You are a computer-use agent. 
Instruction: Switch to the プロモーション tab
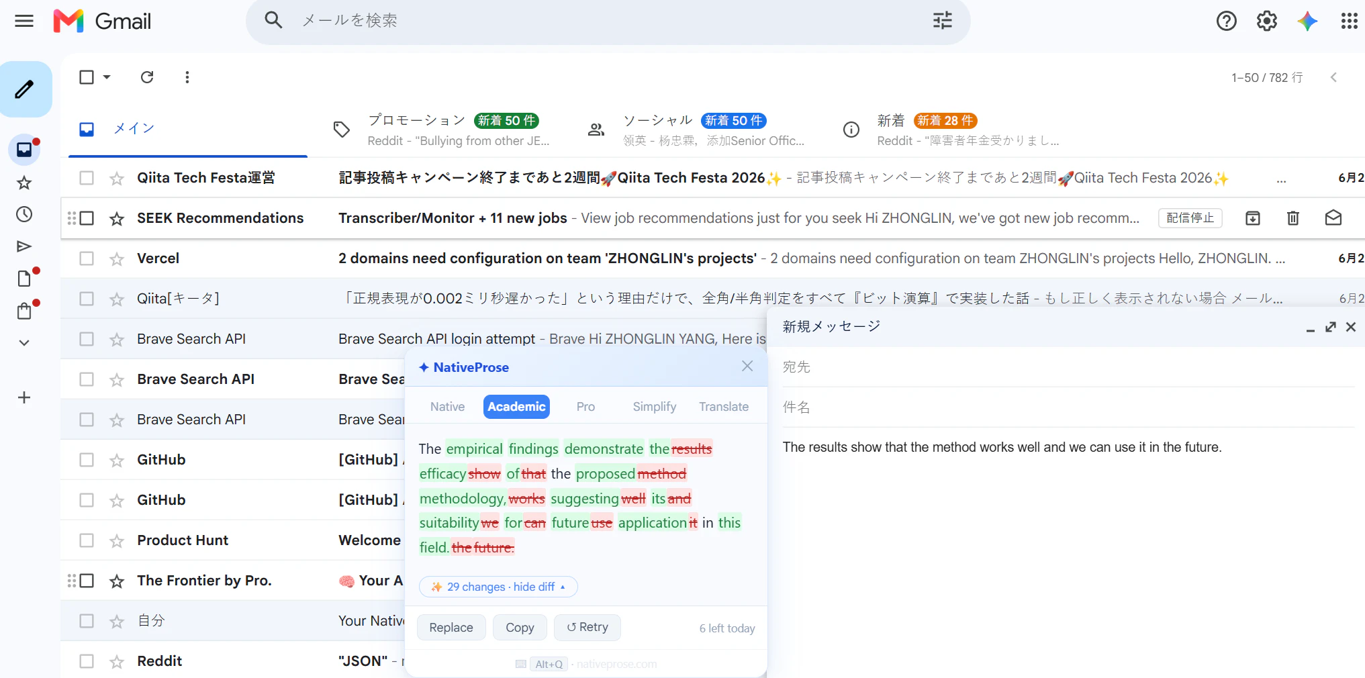[x=443, y=129]
